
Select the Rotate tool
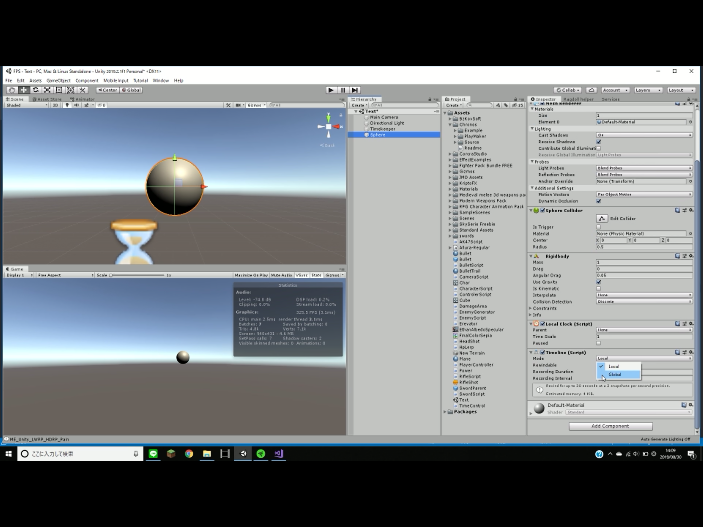[x=35, y=90]
